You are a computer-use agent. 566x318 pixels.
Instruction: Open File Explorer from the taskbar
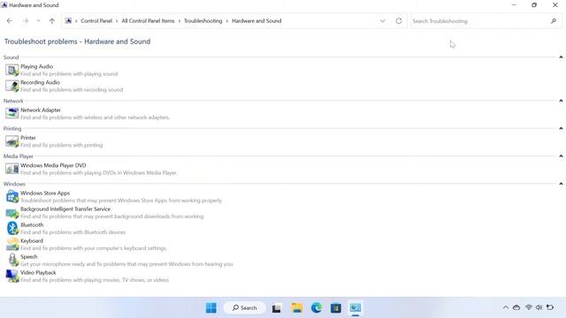pyautogui.click(x=297, y=308)
